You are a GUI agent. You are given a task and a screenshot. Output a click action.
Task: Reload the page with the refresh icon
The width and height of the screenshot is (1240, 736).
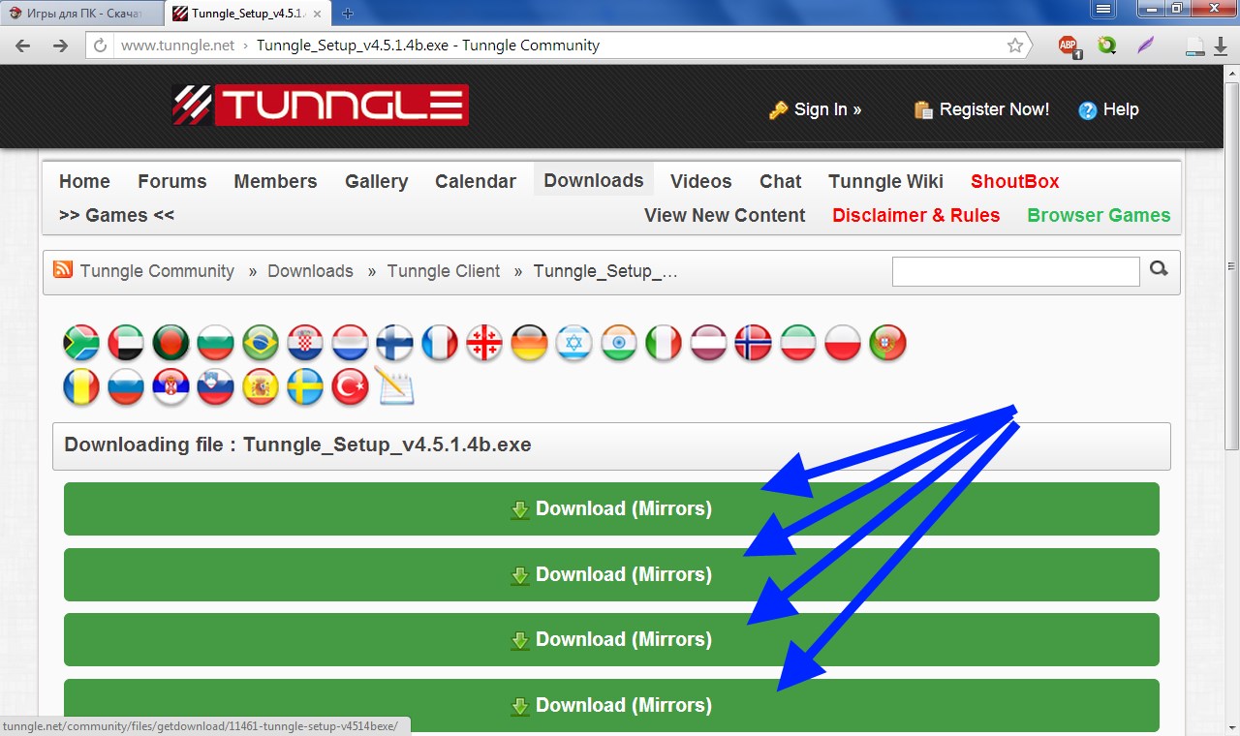click(x=100, y=46)
